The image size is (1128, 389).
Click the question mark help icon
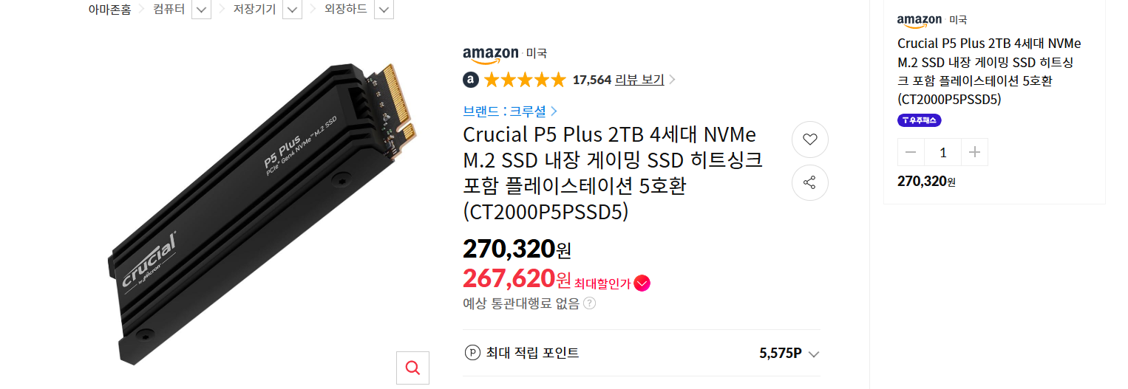[x=589, y=303]
